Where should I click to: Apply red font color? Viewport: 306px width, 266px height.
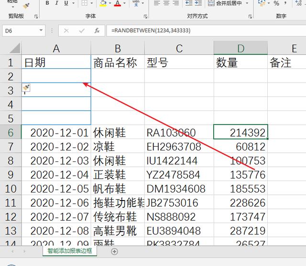click(x=118, y=3)
